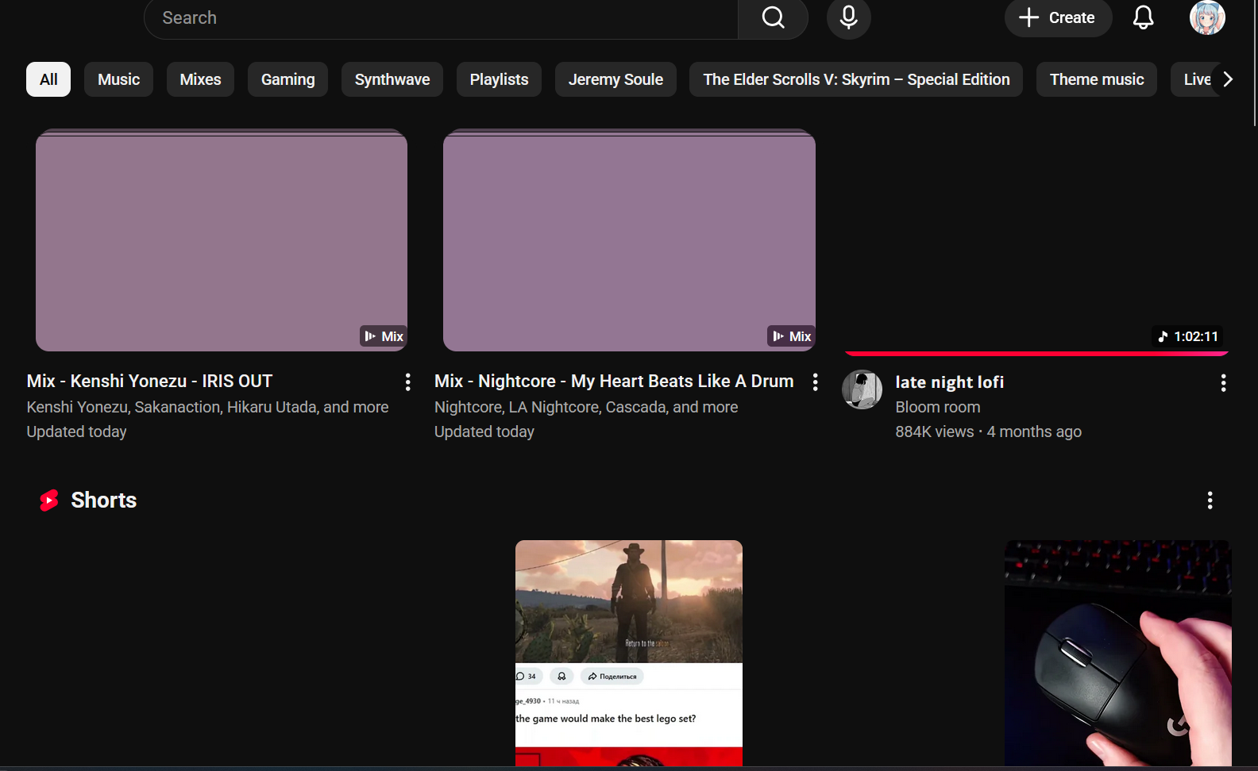This screenshot has height=771, width=1258.
Task: Open Bloom room channel avatar
Action: pos(862,389)
